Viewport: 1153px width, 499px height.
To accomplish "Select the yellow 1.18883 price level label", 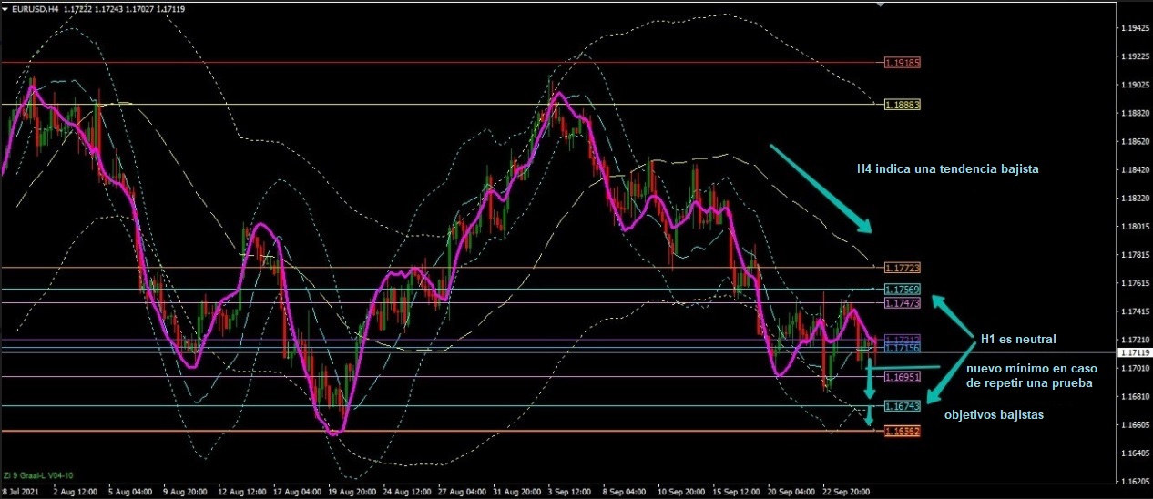I will (903, 105).
